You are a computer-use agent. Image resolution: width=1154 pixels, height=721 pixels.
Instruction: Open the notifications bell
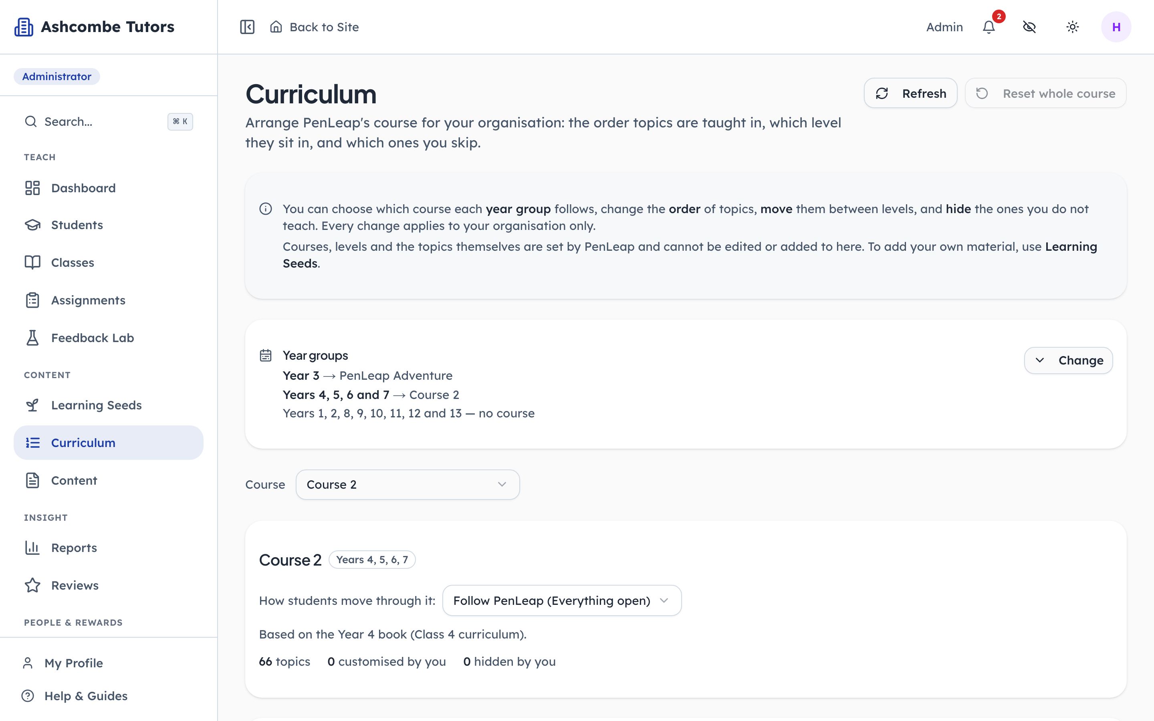(989, 27)
